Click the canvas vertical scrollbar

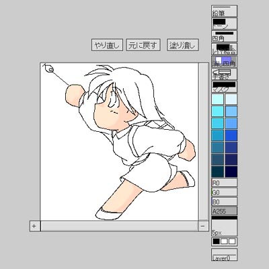pyautogui.click(x=204, y=142)
